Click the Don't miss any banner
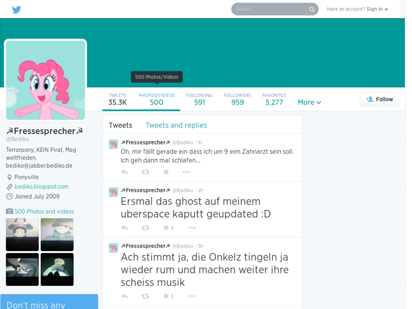 tap(49, 302)
